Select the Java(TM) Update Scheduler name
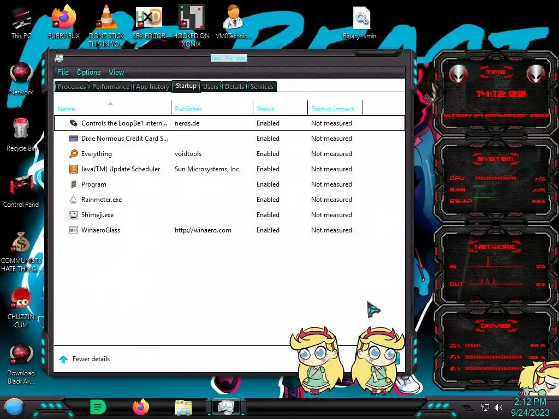Viewport: 559px width, 419px height. tap(121, 169)
